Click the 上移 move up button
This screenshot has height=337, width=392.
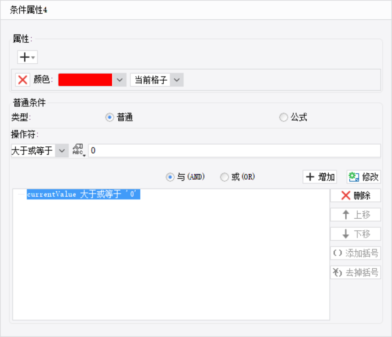coord(355,215)
